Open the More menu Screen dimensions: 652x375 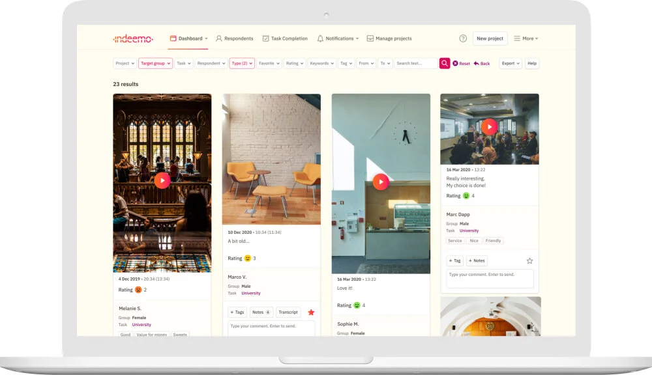tap(526, 38)
